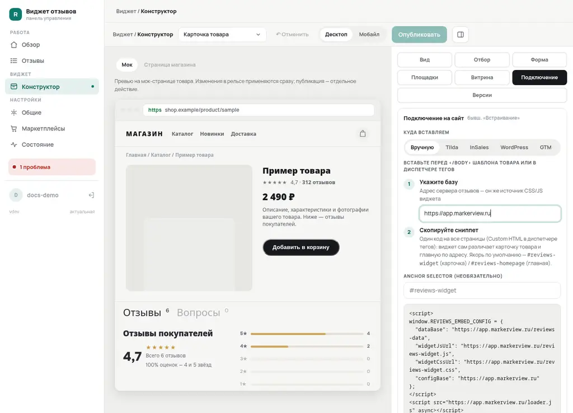
Task: Select WordPress insertion method
Action: pos(514,147)
